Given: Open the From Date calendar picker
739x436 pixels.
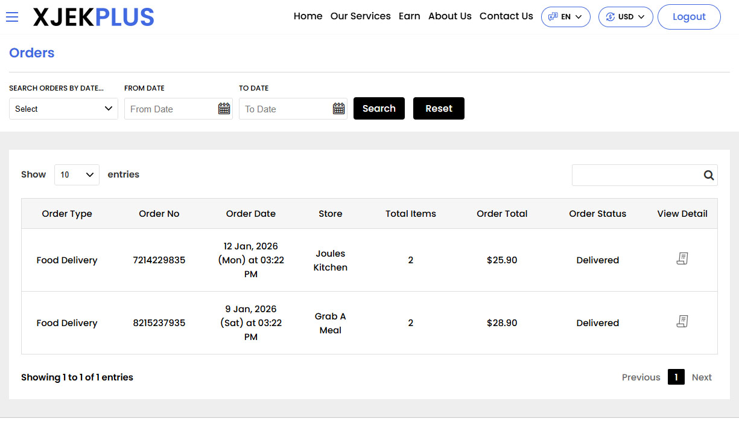Looking at the screenshot, I should (224, 108).
